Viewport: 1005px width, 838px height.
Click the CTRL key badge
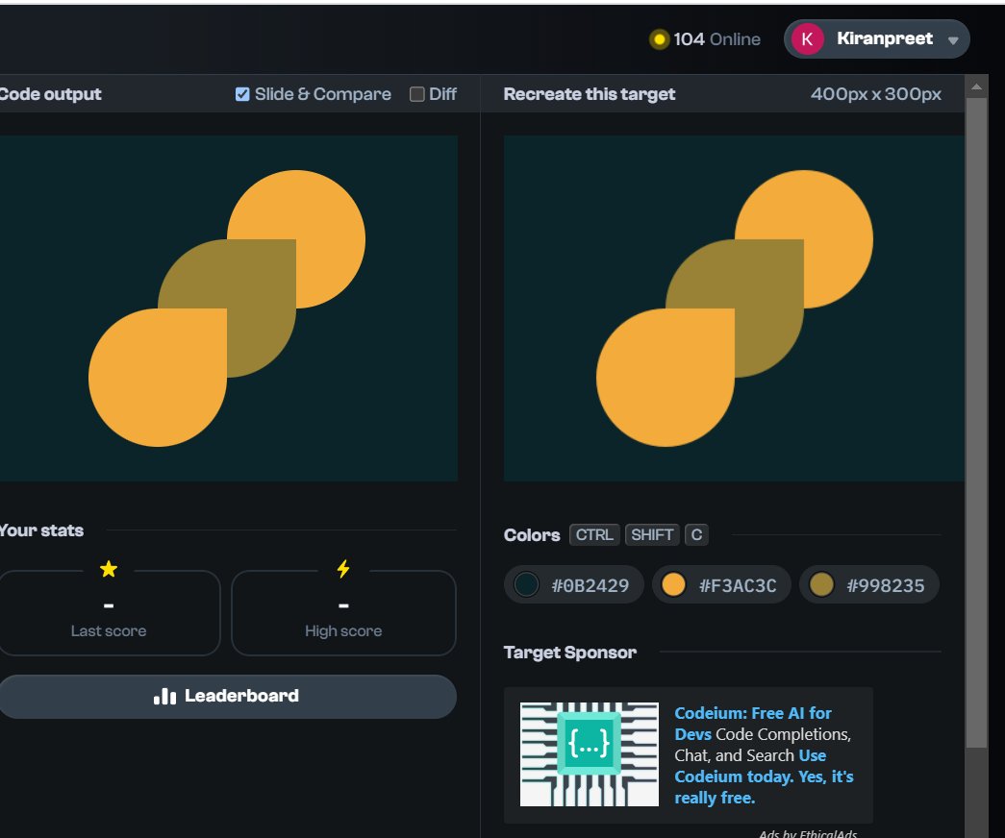(594, 535)
